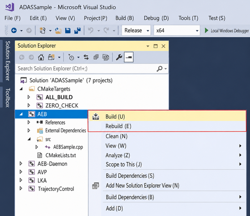Expand the AVP project
250x216 pixels.
tap(21, 172)
